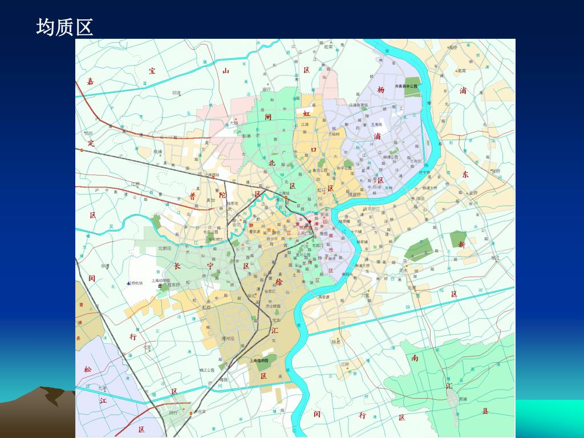This screenshot has width=584, height=438.
Task: Click the 大柏树 label
Action: click(334, 133)
